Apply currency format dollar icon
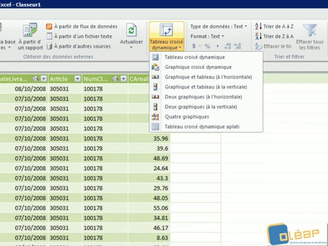The height and width of the screenshot is (246, 328). pos(194,46)
